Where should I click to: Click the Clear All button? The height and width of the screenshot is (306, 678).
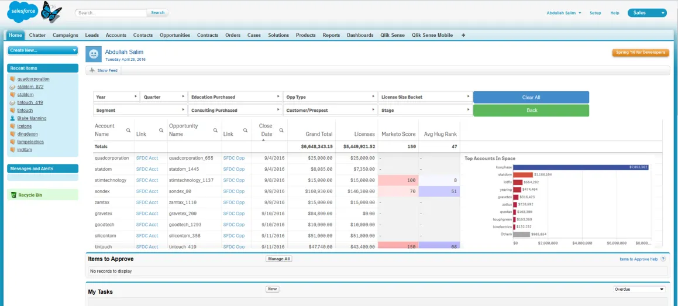531,97
